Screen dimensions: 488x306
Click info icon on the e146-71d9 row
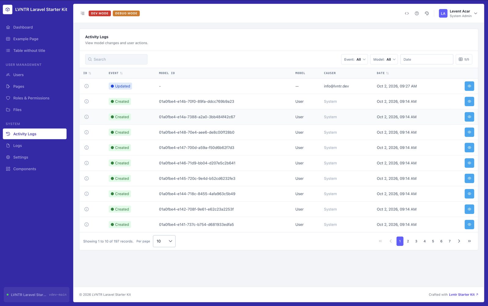87,163
